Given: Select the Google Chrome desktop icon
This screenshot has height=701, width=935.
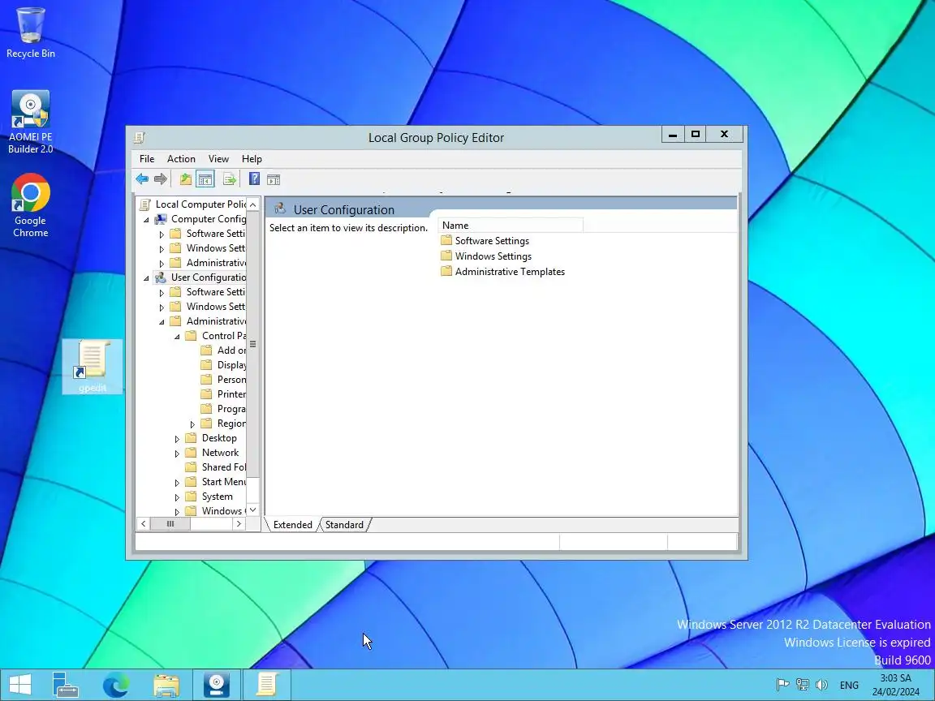Looking at the screenshot, I should coord(30,205).
